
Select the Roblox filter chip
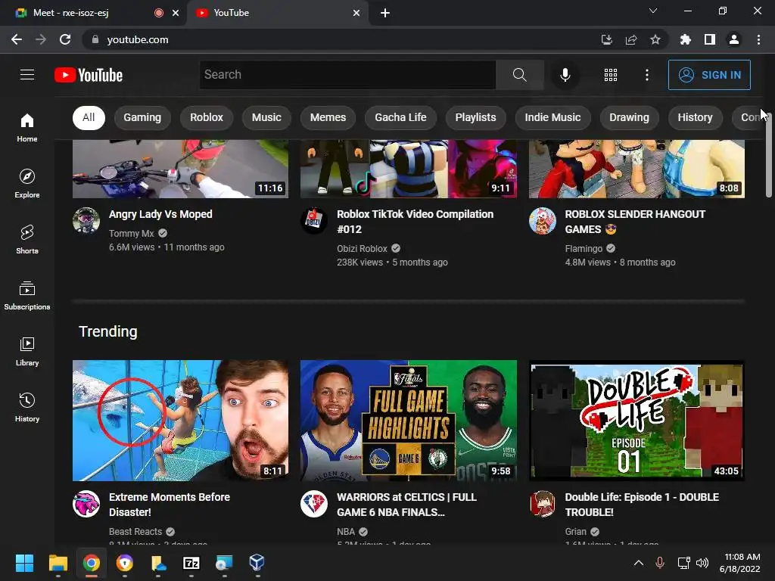[x=207, y=117]
